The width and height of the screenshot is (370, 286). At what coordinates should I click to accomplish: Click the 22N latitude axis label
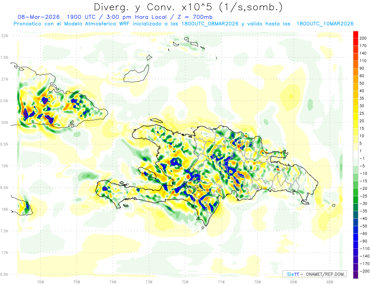[x=5, y=36]
